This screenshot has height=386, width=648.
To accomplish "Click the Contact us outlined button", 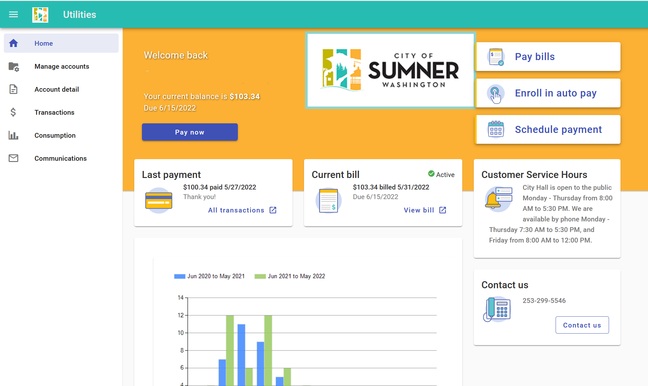I will pos(582,325).
